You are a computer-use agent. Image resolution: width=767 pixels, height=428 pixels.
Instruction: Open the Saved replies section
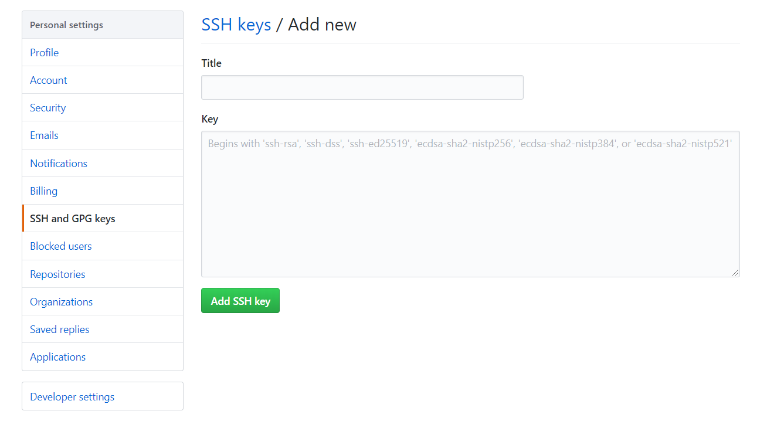(60, 330)
